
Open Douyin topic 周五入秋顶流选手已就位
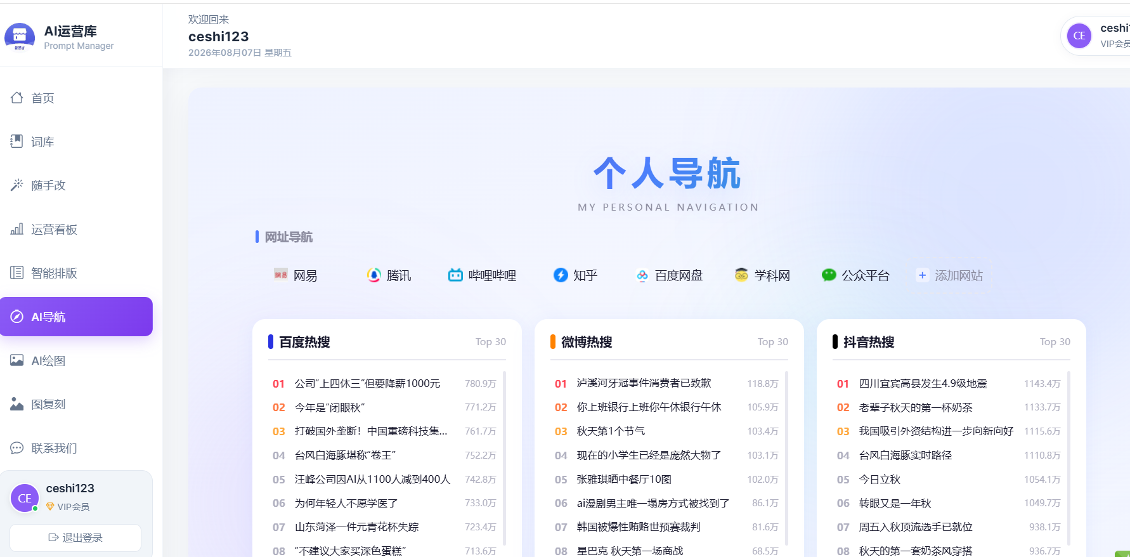point(916,527)
